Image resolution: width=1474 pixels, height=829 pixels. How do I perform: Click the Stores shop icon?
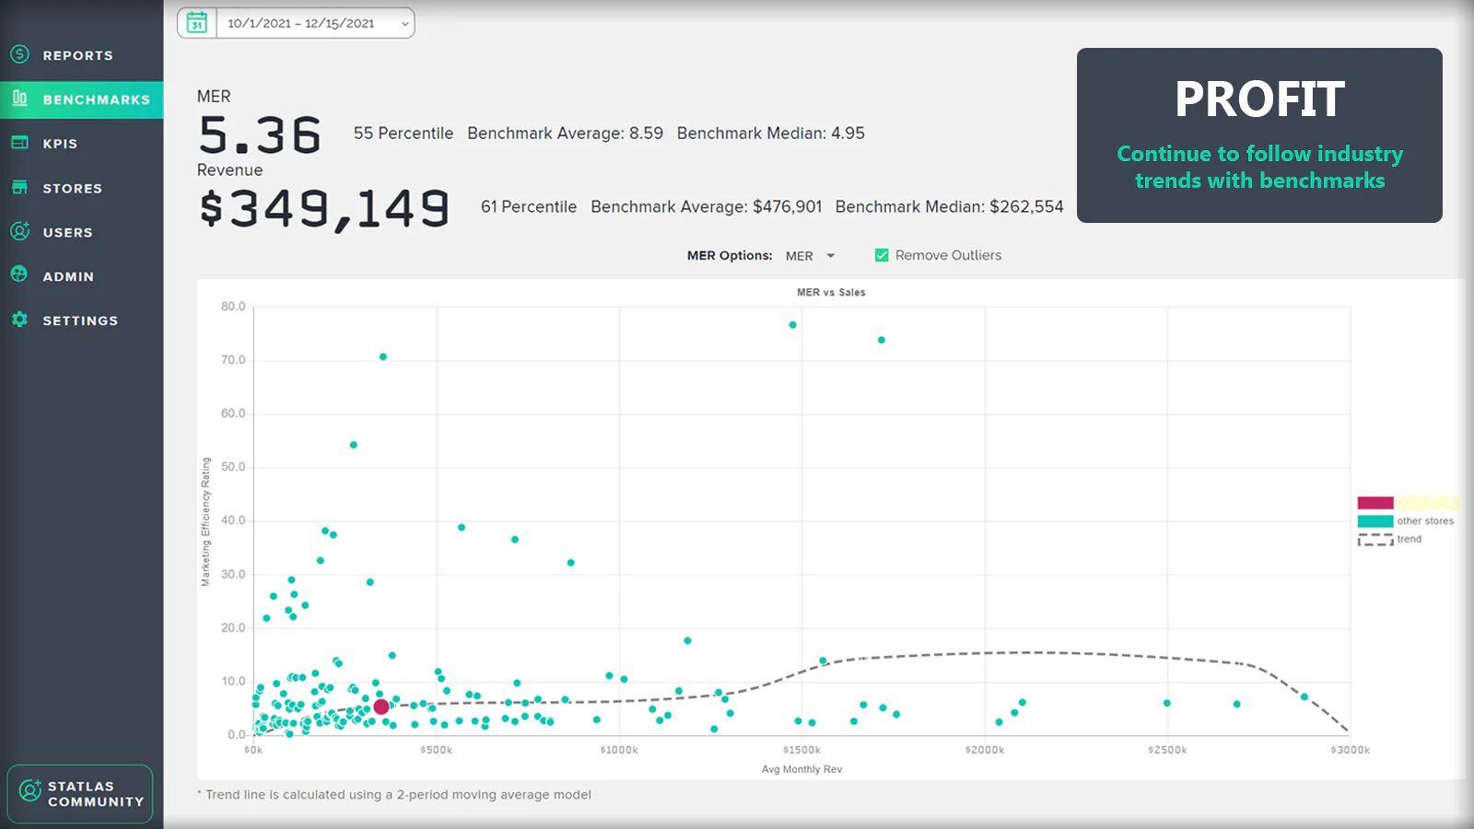(20, 187)
